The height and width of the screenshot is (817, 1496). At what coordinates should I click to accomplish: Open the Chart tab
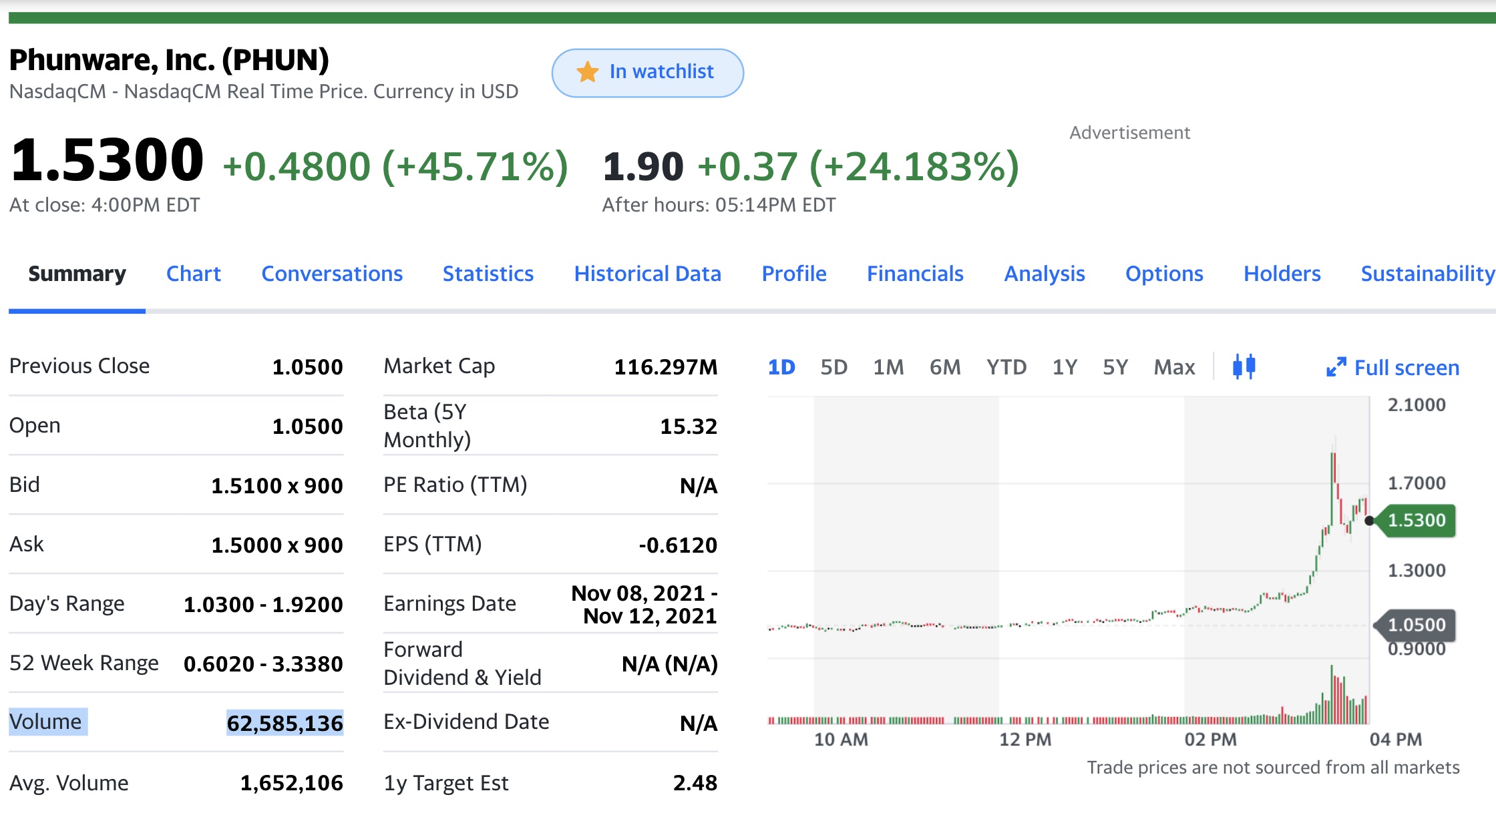(193, 274)
